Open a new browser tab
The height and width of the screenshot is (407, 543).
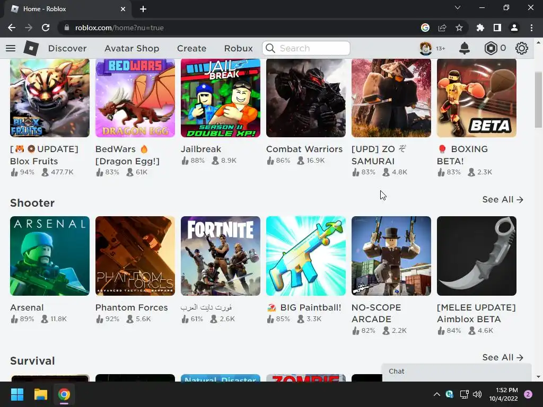pyautogui.click(x=143, y=9)
